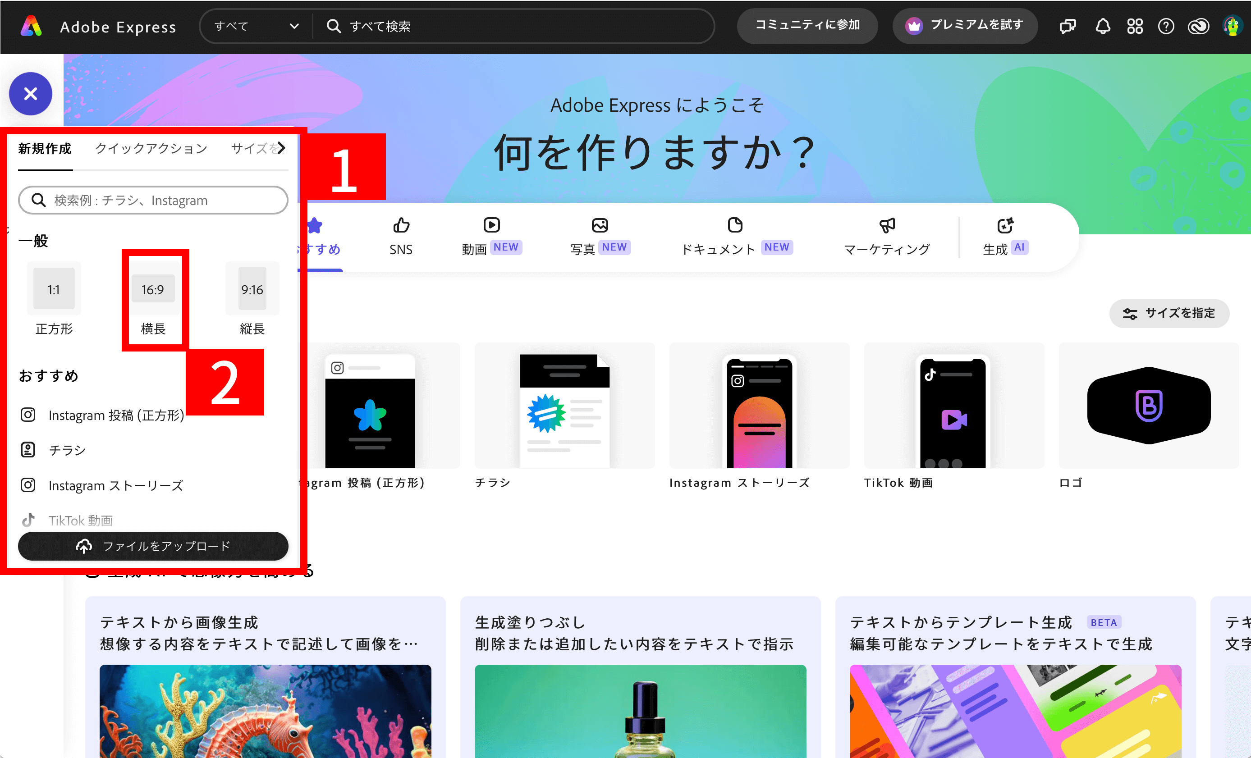The width and height of the screenshot is (1251, 758).
Task: Open the すべて search scope dropdown
Action: coord(257,26)
